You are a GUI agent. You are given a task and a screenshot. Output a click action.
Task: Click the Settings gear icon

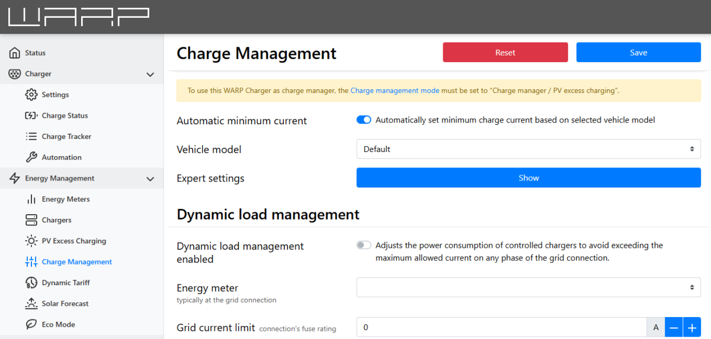pos(31,95)
